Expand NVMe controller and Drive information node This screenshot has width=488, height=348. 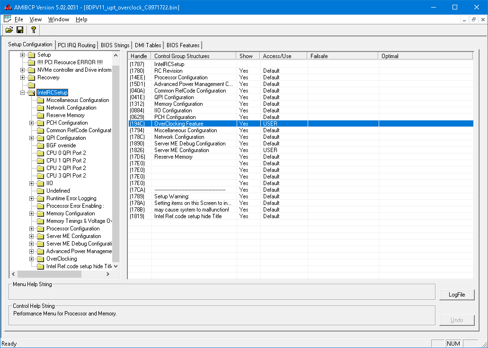click(22, 70)
